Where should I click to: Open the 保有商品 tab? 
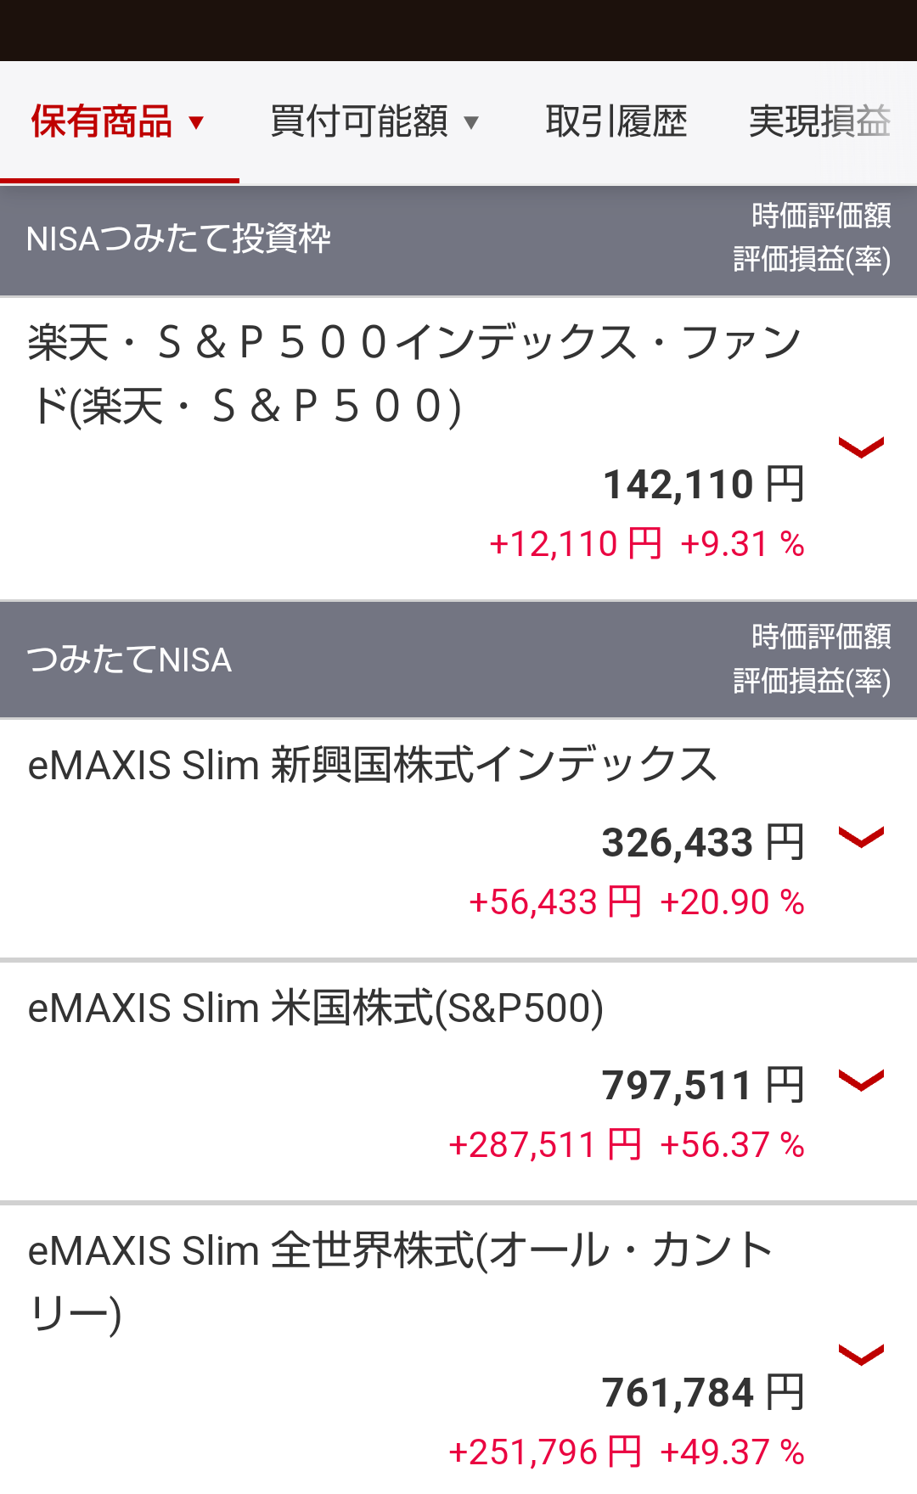click(102, 122)
